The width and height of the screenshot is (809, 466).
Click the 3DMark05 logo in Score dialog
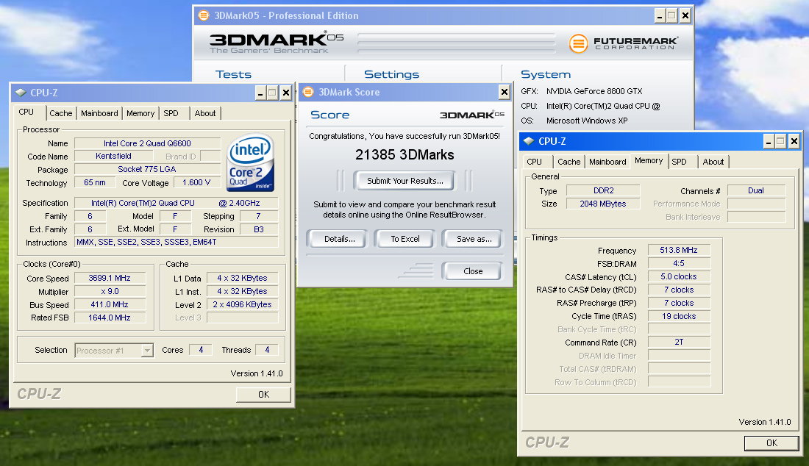click(x=471, y=115)
